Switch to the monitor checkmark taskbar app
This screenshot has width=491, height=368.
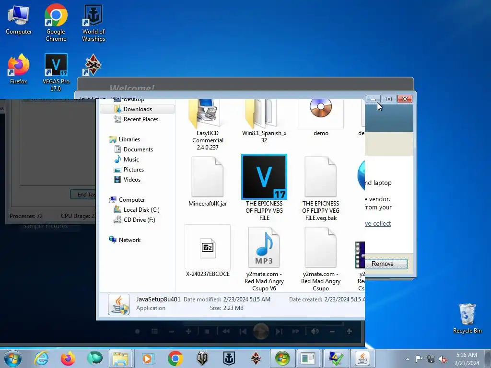pos(335,358)
